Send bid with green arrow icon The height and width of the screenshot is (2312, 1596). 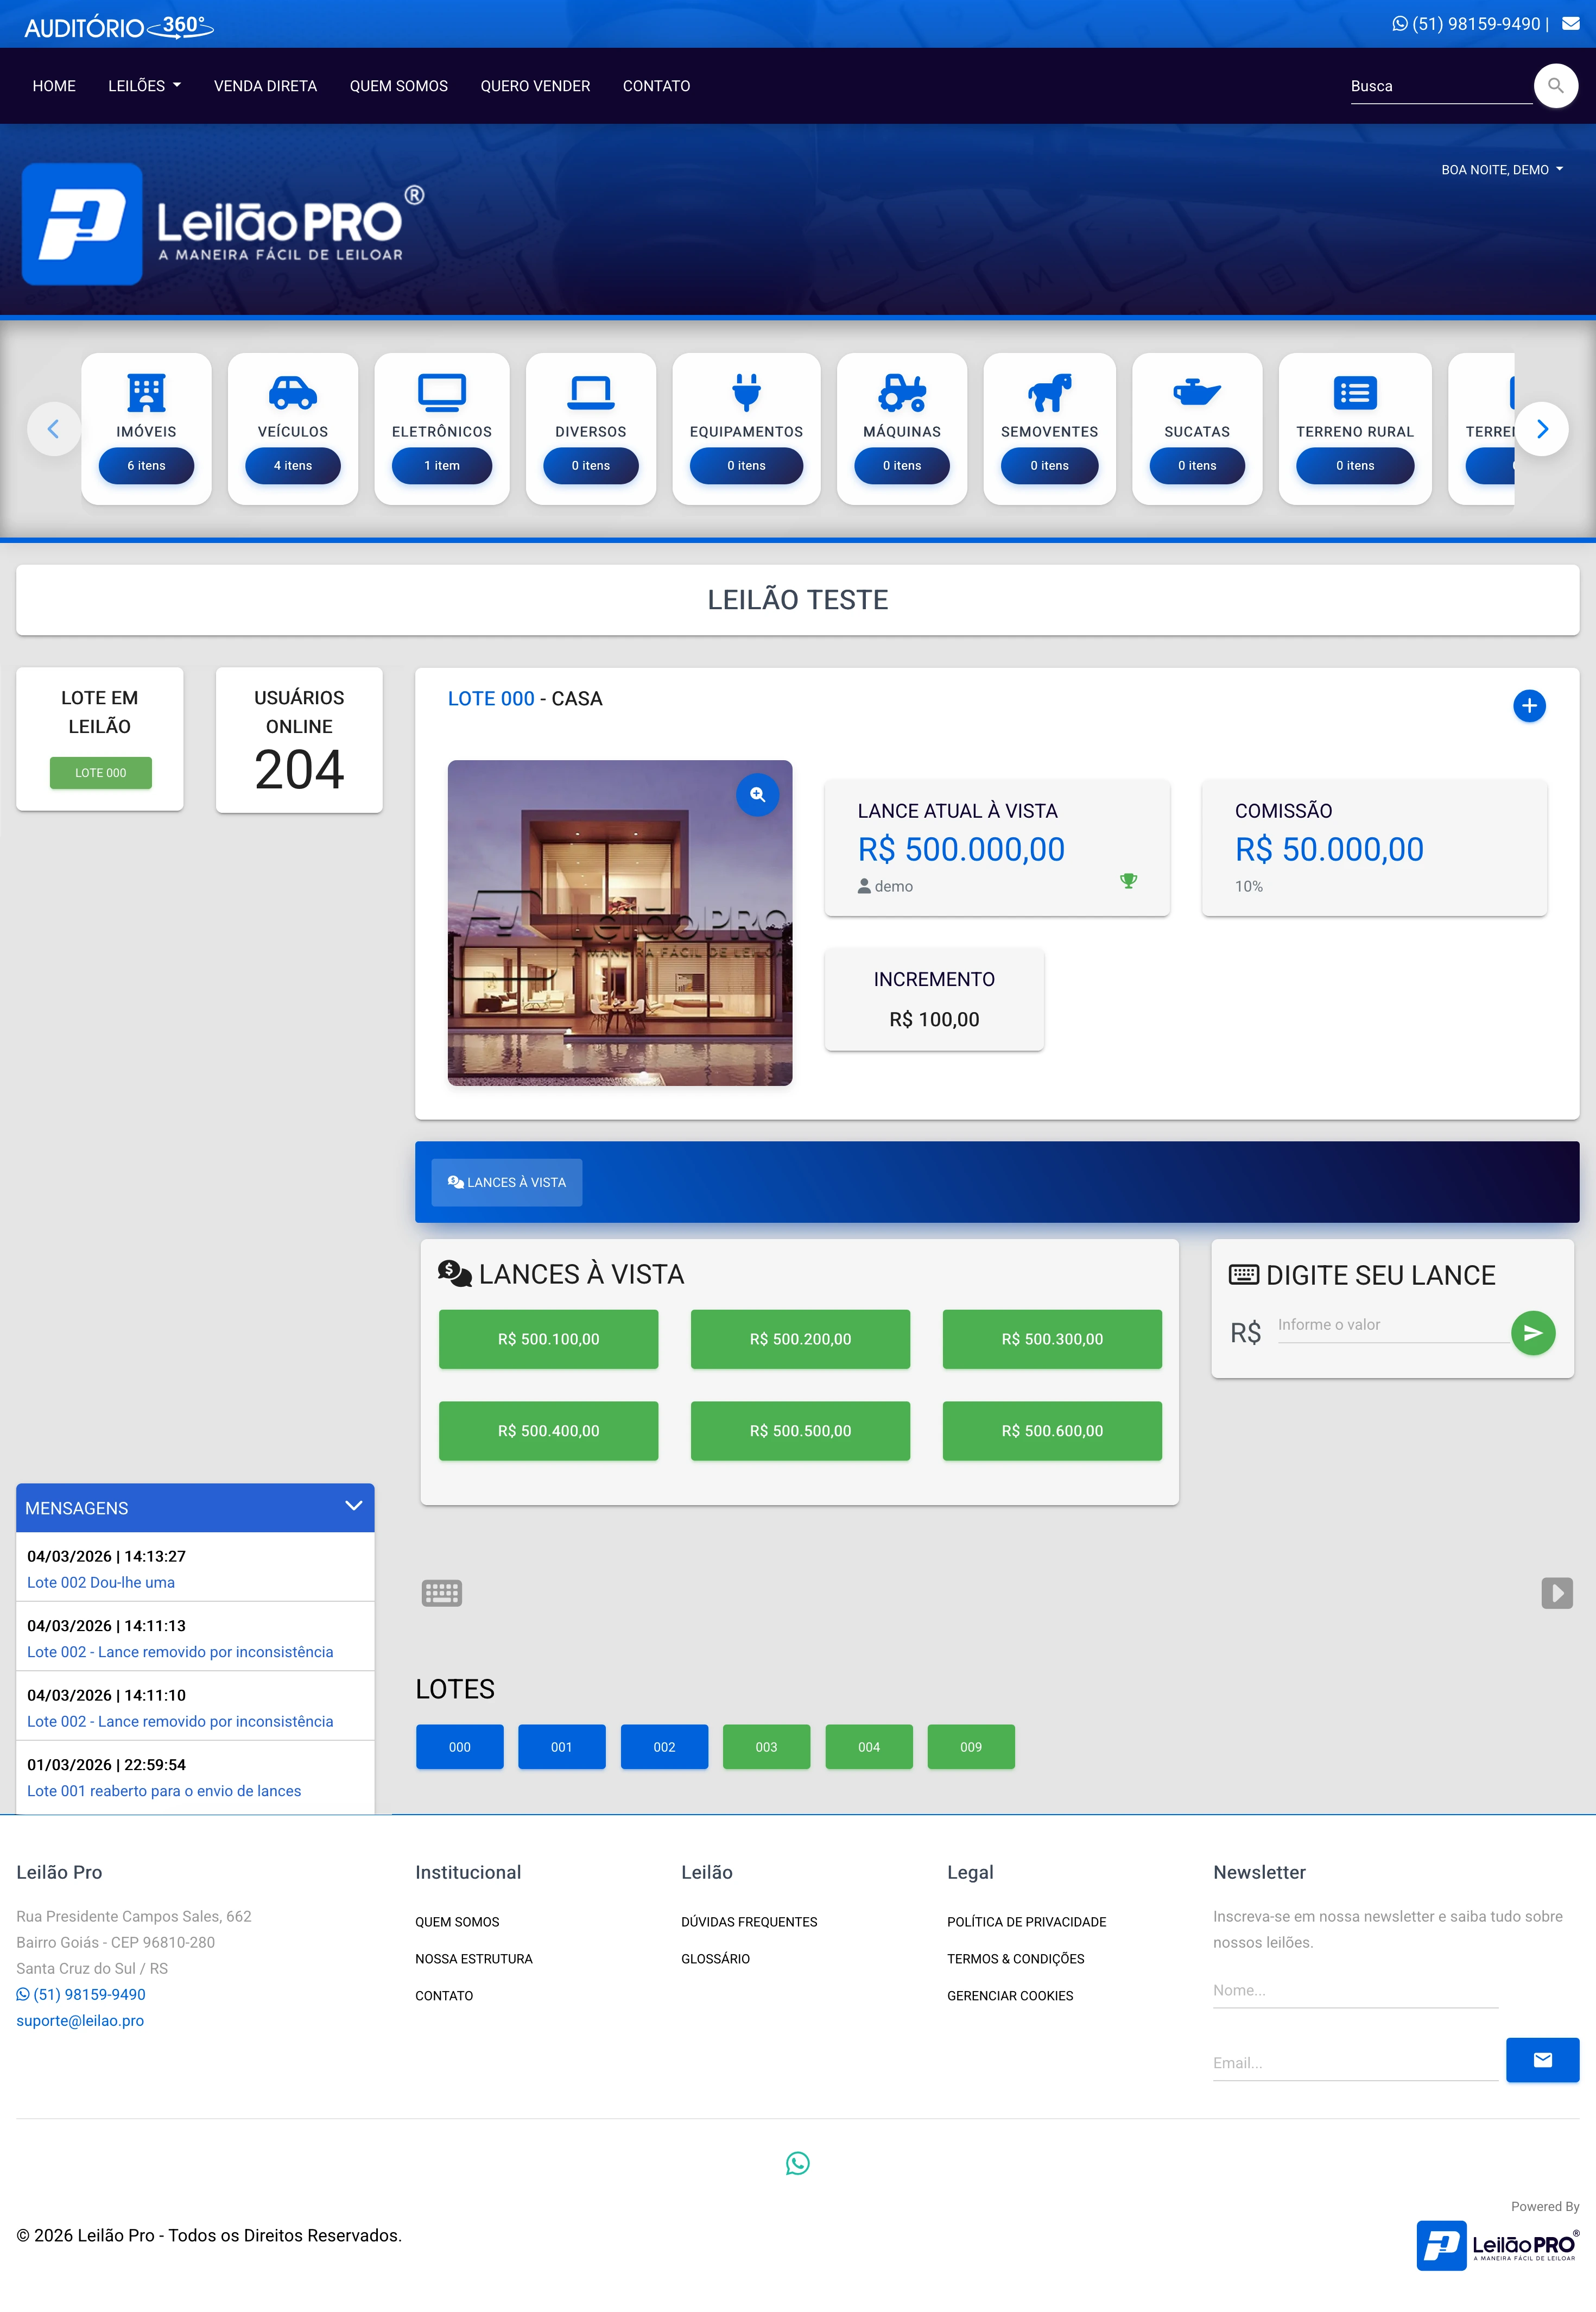tap(1532, 1333)
